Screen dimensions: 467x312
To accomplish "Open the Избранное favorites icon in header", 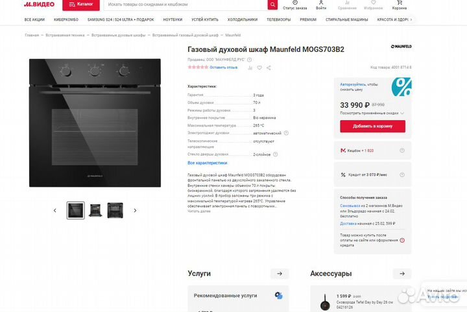I will pyautogui.click(x=373, y=4).
